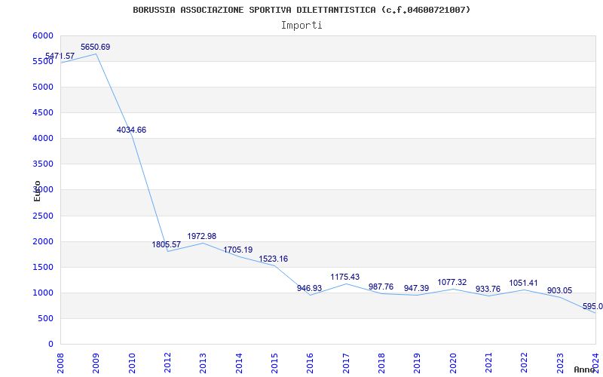Viewport: 603px width, 377px height.
Task: Click the x-axis year 2015
Action: (274, 363)
